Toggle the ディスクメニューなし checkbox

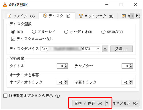(13, 39)
